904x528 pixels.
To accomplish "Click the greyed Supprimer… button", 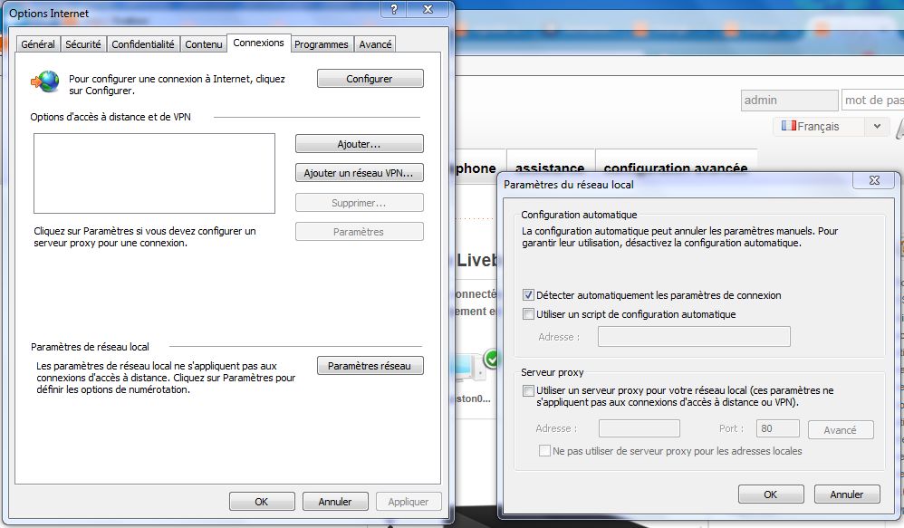I will pyautogui.click(x=360, y=203).
